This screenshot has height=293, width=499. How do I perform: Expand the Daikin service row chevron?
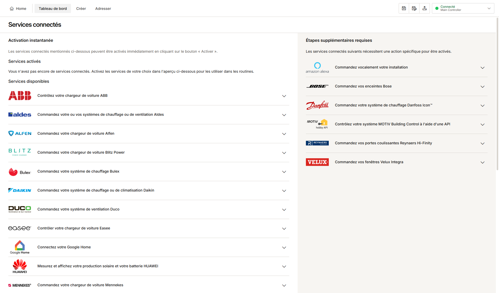[x=284, y=191]
